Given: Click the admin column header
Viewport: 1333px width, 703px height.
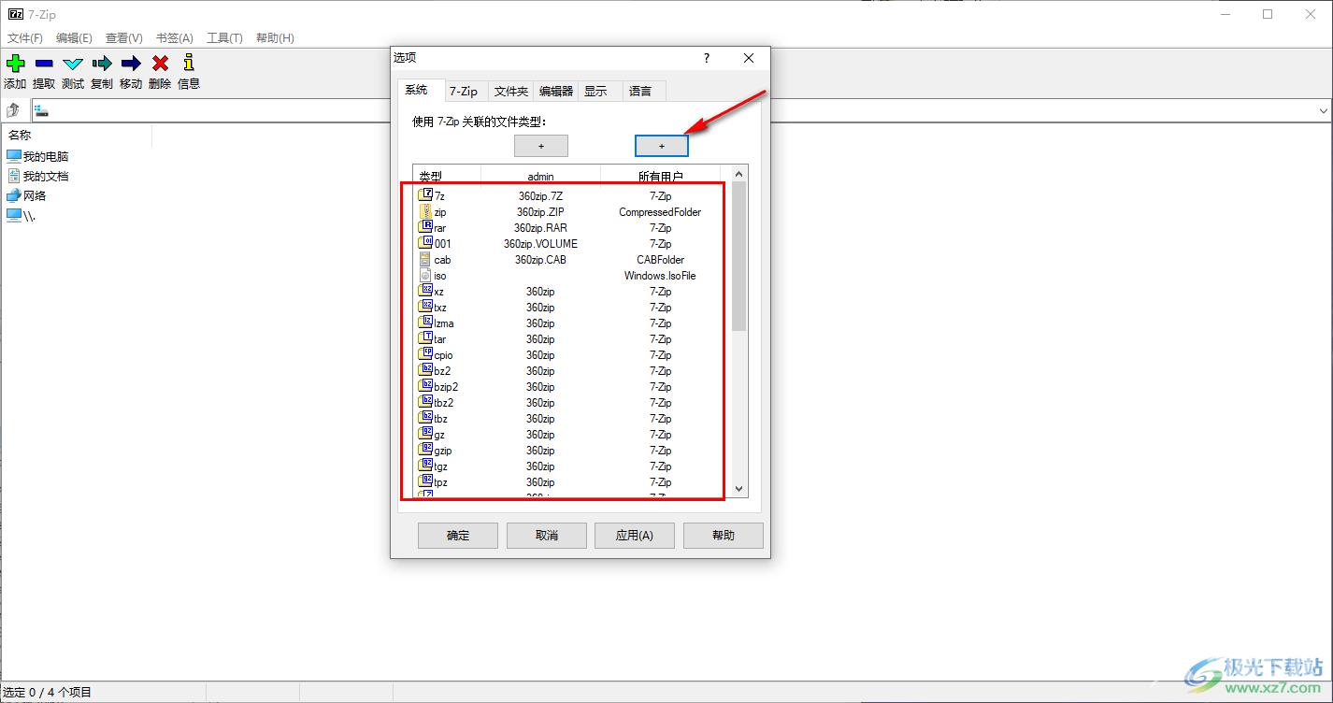Looking at the screenshot, I should coord(541,176).
